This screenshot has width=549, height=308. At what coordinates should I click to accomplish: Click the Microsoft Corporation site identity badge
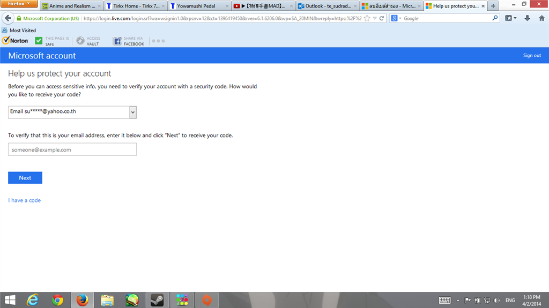click(48, 18)
